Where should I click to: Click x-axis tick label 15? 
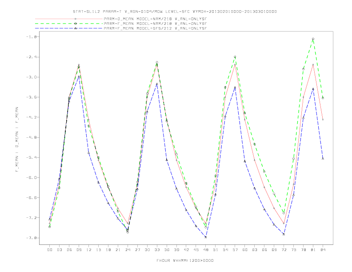98,250
